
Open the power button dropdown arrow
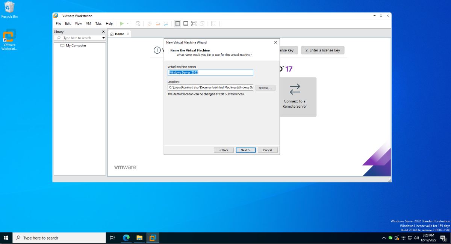[127, 23]
